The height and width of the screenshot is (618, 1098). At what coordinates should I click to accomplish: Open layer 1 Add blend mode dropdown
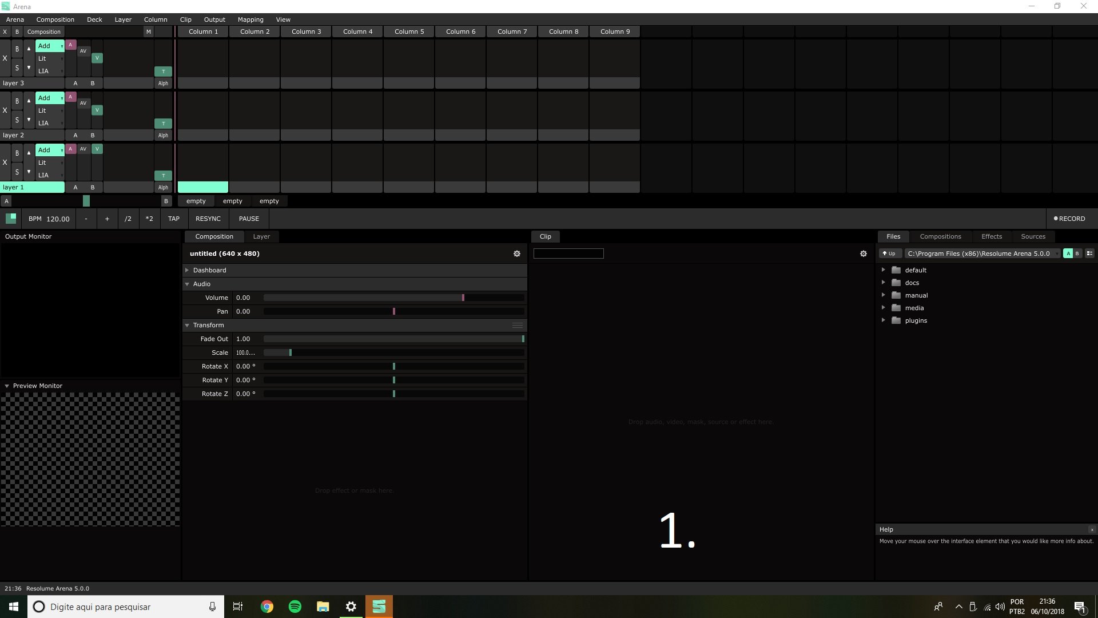coord(50,150)
